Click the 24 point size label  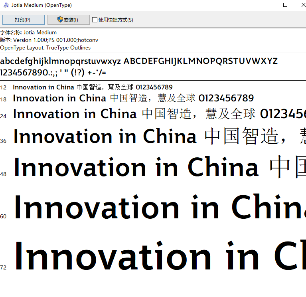tap(3, 116)
